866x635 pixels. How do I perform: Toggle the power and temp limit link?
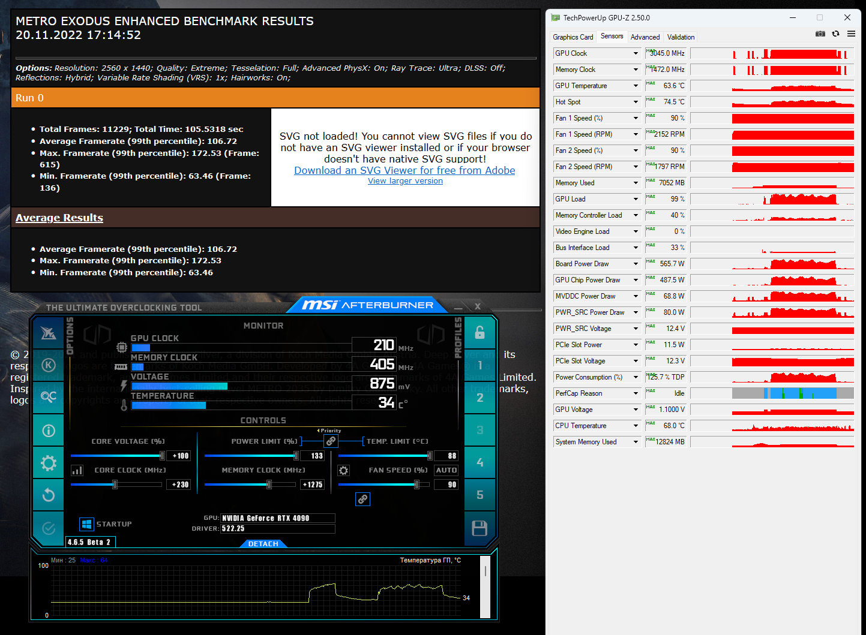331,441
